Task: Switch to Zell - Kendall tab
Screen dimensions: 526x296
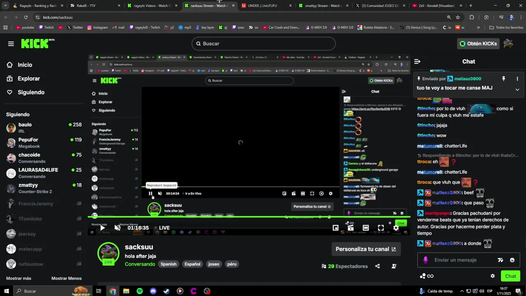Action: [x=437, y=6]
